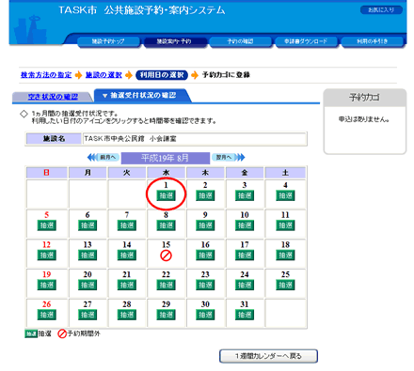Click the red 日 weekday header
The height and width of the screenshot is (371, 414).
(x=46, y=173)
